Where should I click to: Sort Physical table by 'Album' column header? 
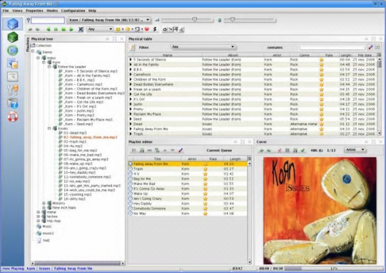[x=233, y=55]
